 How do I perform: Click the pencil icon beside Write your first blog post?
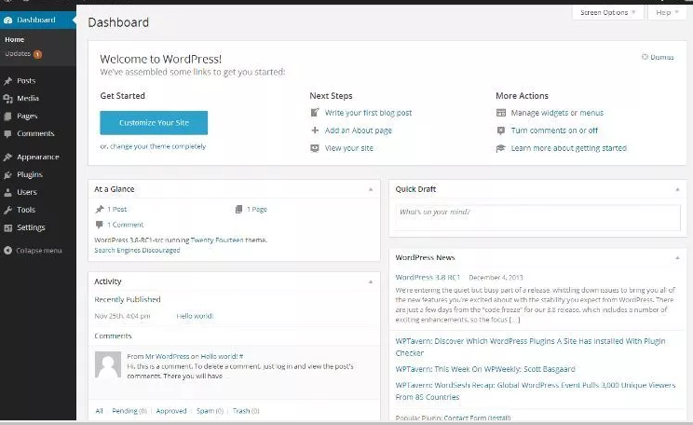coord(315,113)
